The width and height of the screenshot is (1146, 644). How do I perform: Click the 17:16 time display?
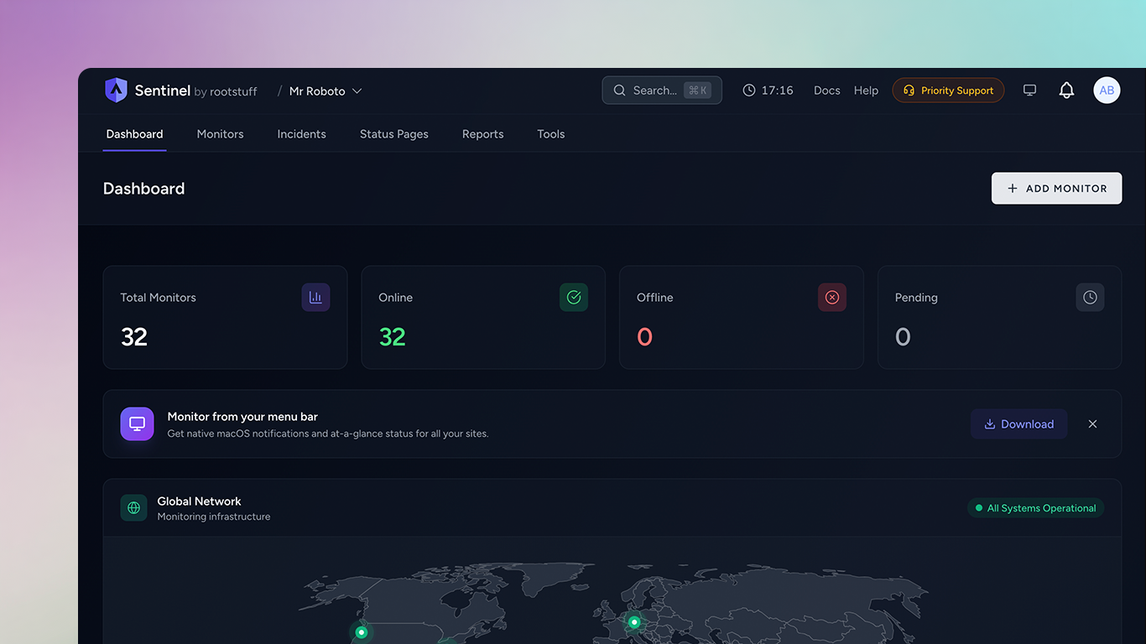tap(778, 91)
